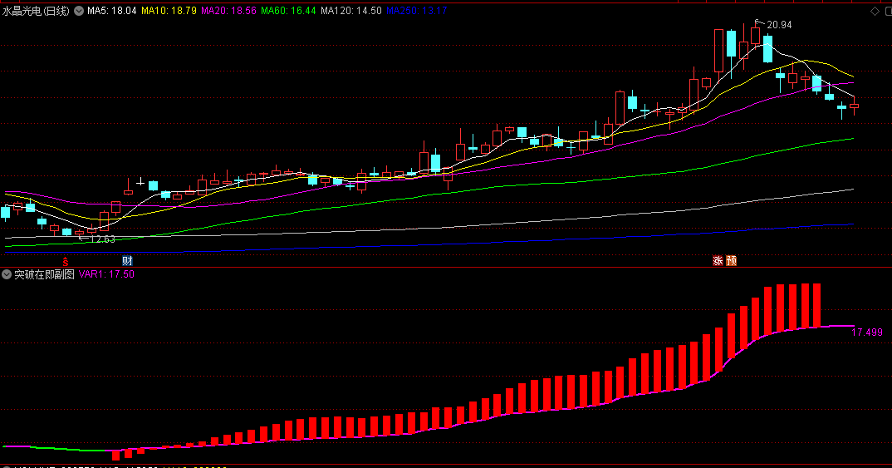Click the MA10: 18.79 label
Screen dimensions: 892x468
click(169, 11)
